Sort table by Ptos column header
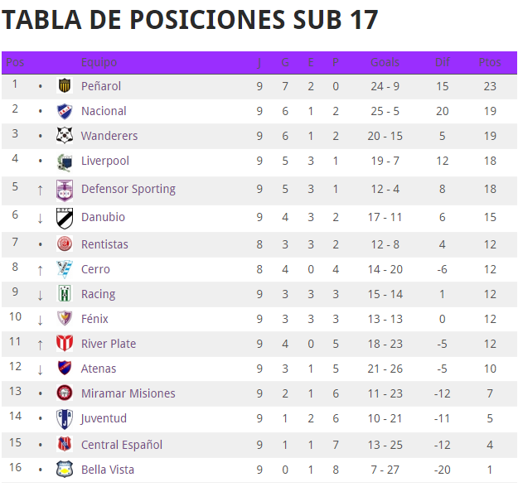 coord(490,62)
